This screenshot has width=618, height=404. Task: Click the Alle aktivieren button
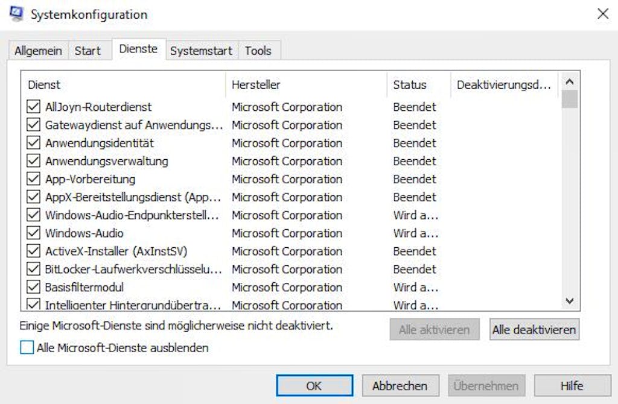(435, 330)
